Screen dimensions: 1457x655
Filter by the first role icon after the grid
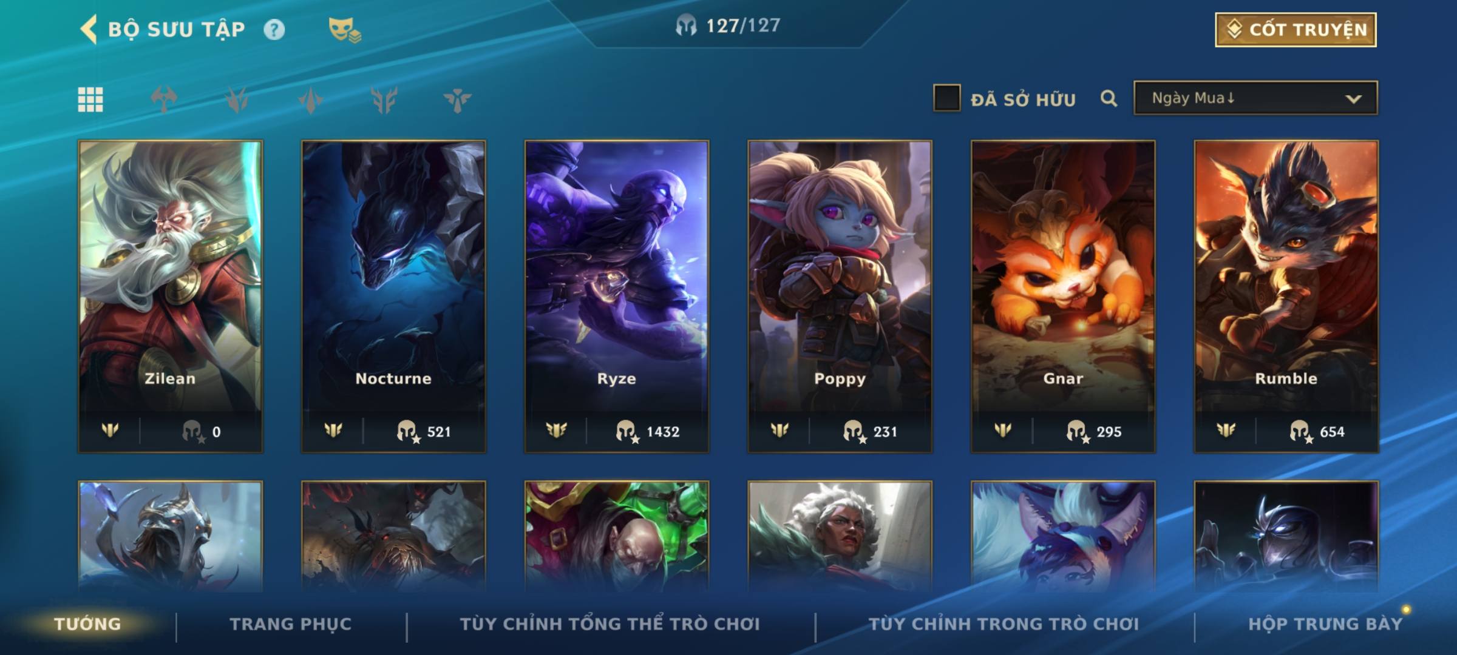coord(164,99)
